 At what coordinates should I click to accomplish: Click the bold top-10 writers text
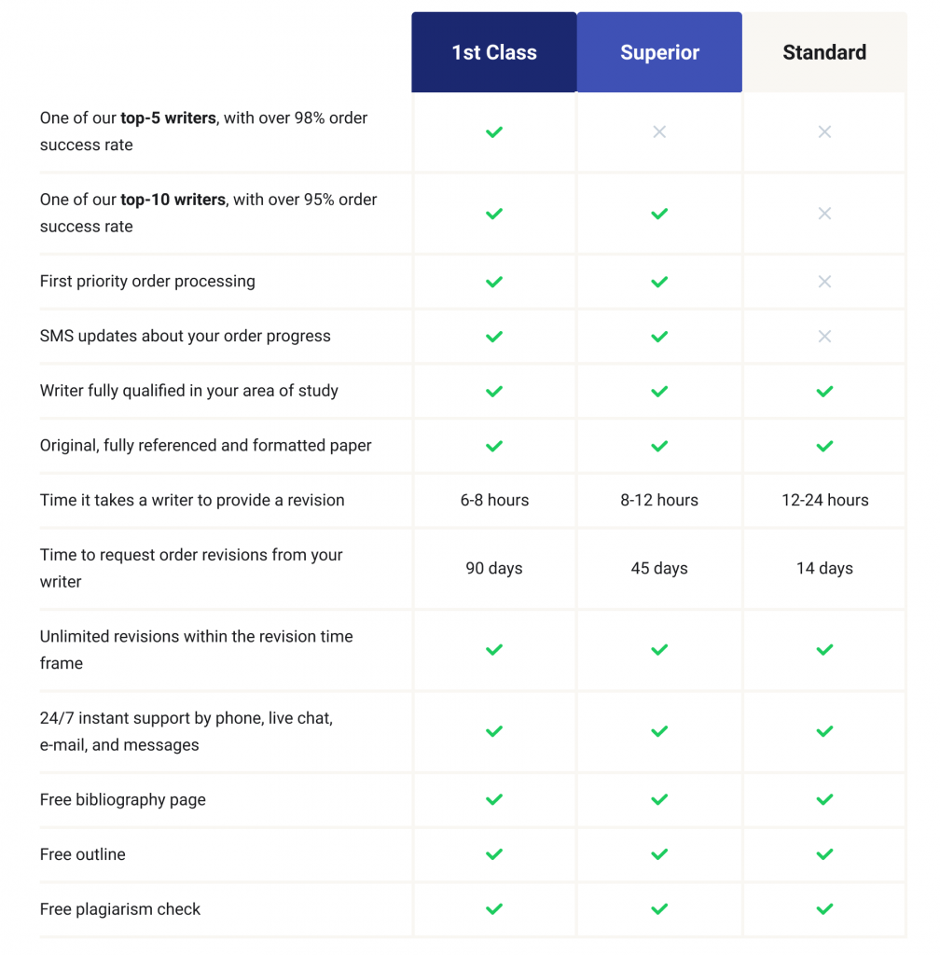pyautogui.click(x=173, y=200)
